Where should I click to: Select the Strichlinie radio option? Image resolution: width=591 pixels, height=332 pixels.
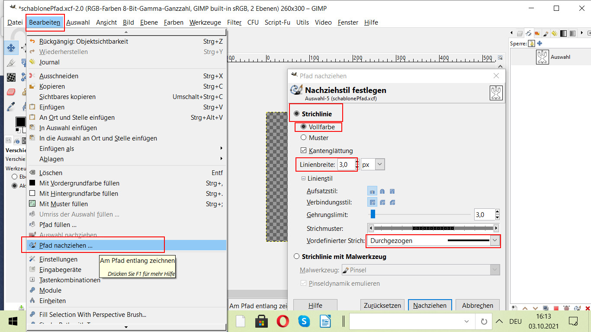(x=313, y=114)
